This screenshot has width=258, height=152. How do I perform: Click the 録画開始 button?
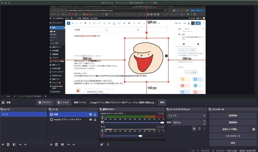click(x=233, y=122)
